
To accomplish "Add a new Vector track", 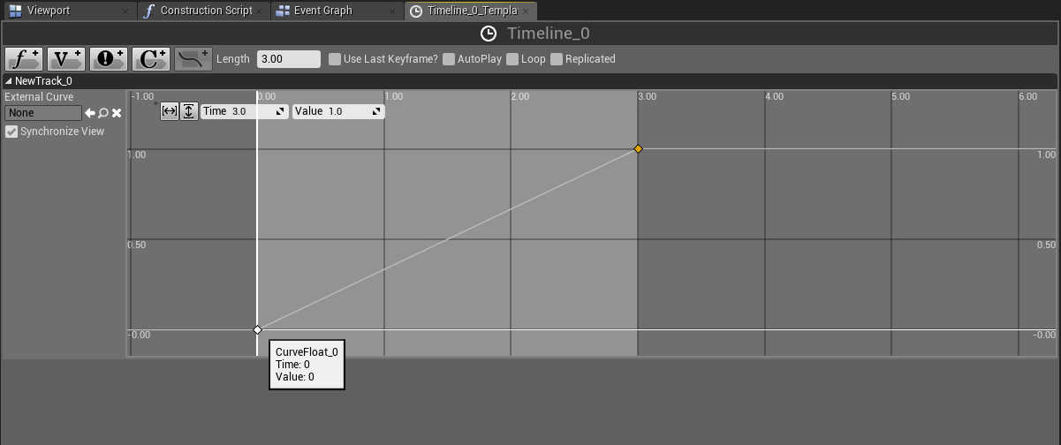I will [x=66, y=59].
